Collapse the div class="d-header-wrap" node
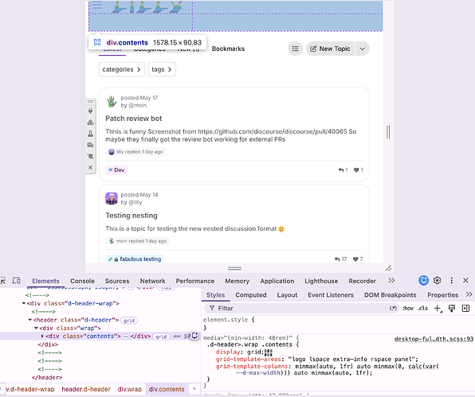The width and height of the screenshot is (475, 397). 24,303
